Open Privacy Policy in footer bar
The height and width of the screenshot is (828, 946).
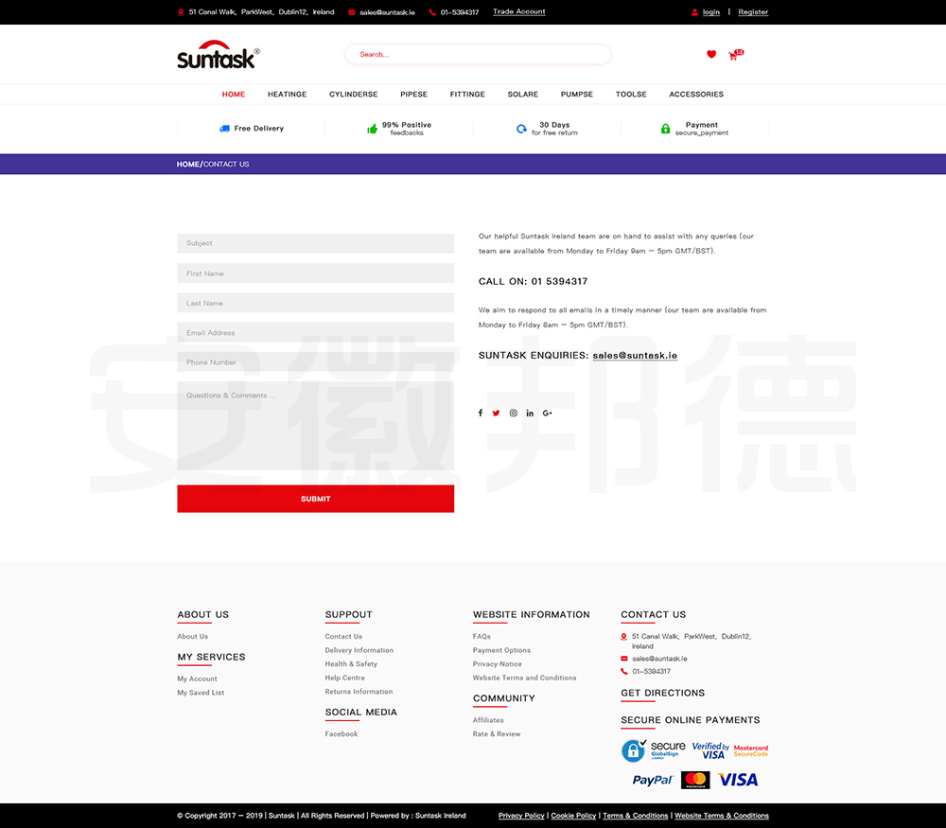click(521, 816)
